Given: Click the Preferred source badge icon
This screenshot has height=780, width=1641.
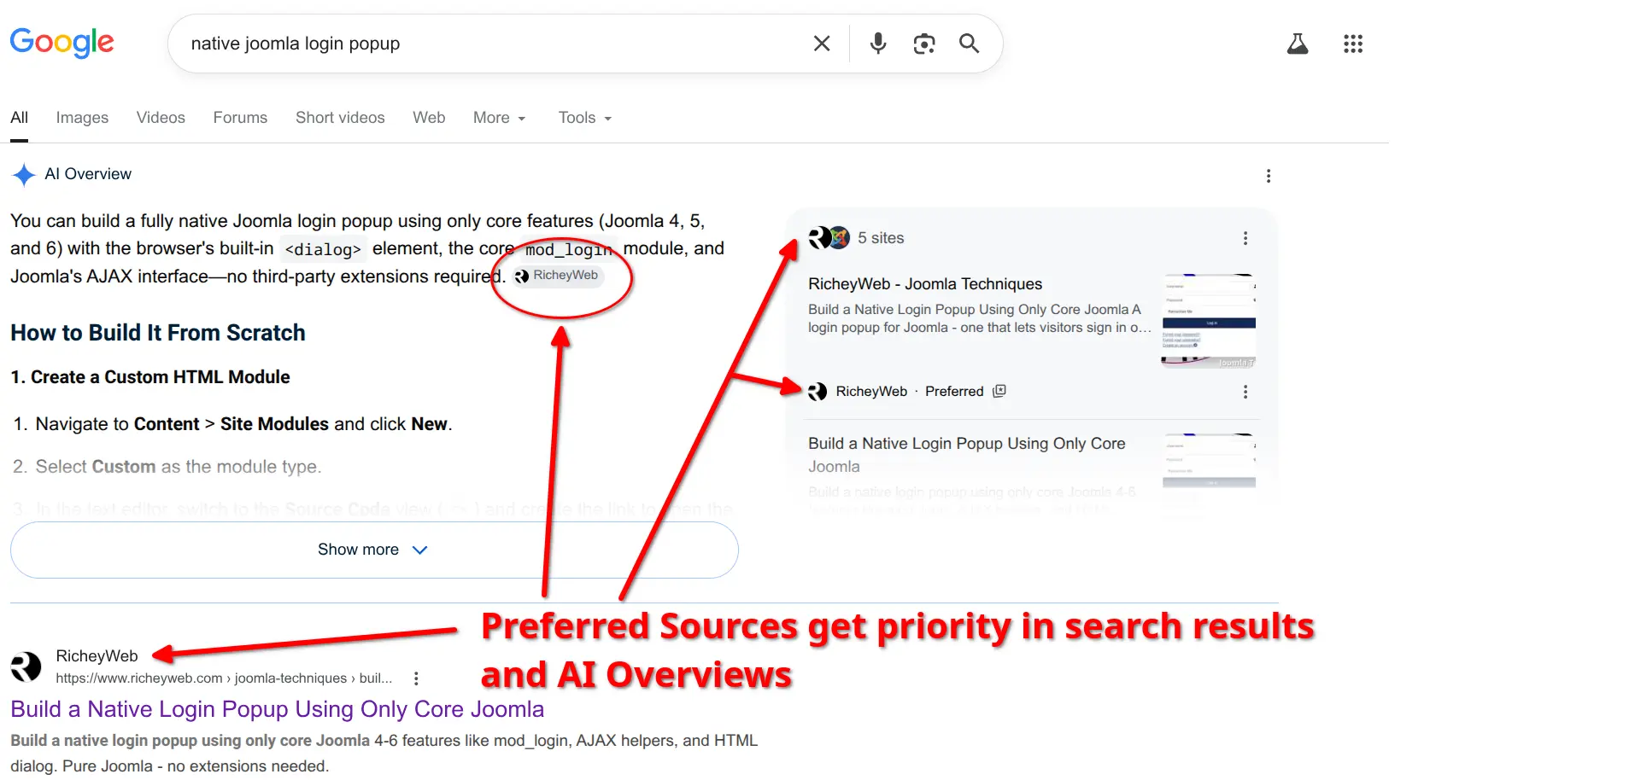Looking at the screenshot, I should 999,391.
